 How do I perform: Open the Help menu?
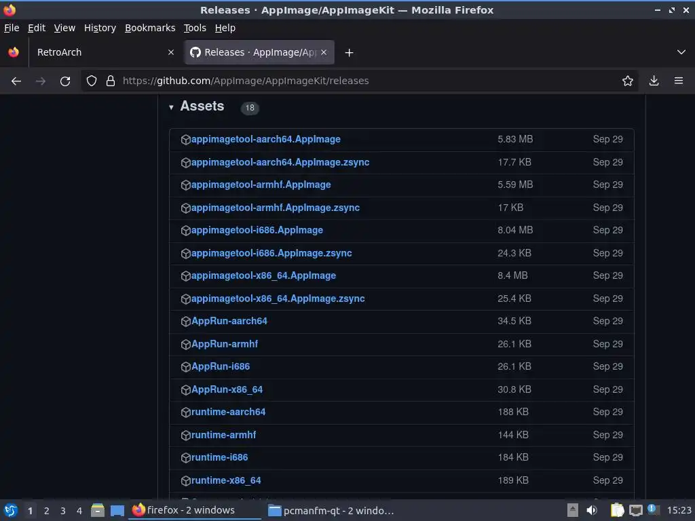225,28
